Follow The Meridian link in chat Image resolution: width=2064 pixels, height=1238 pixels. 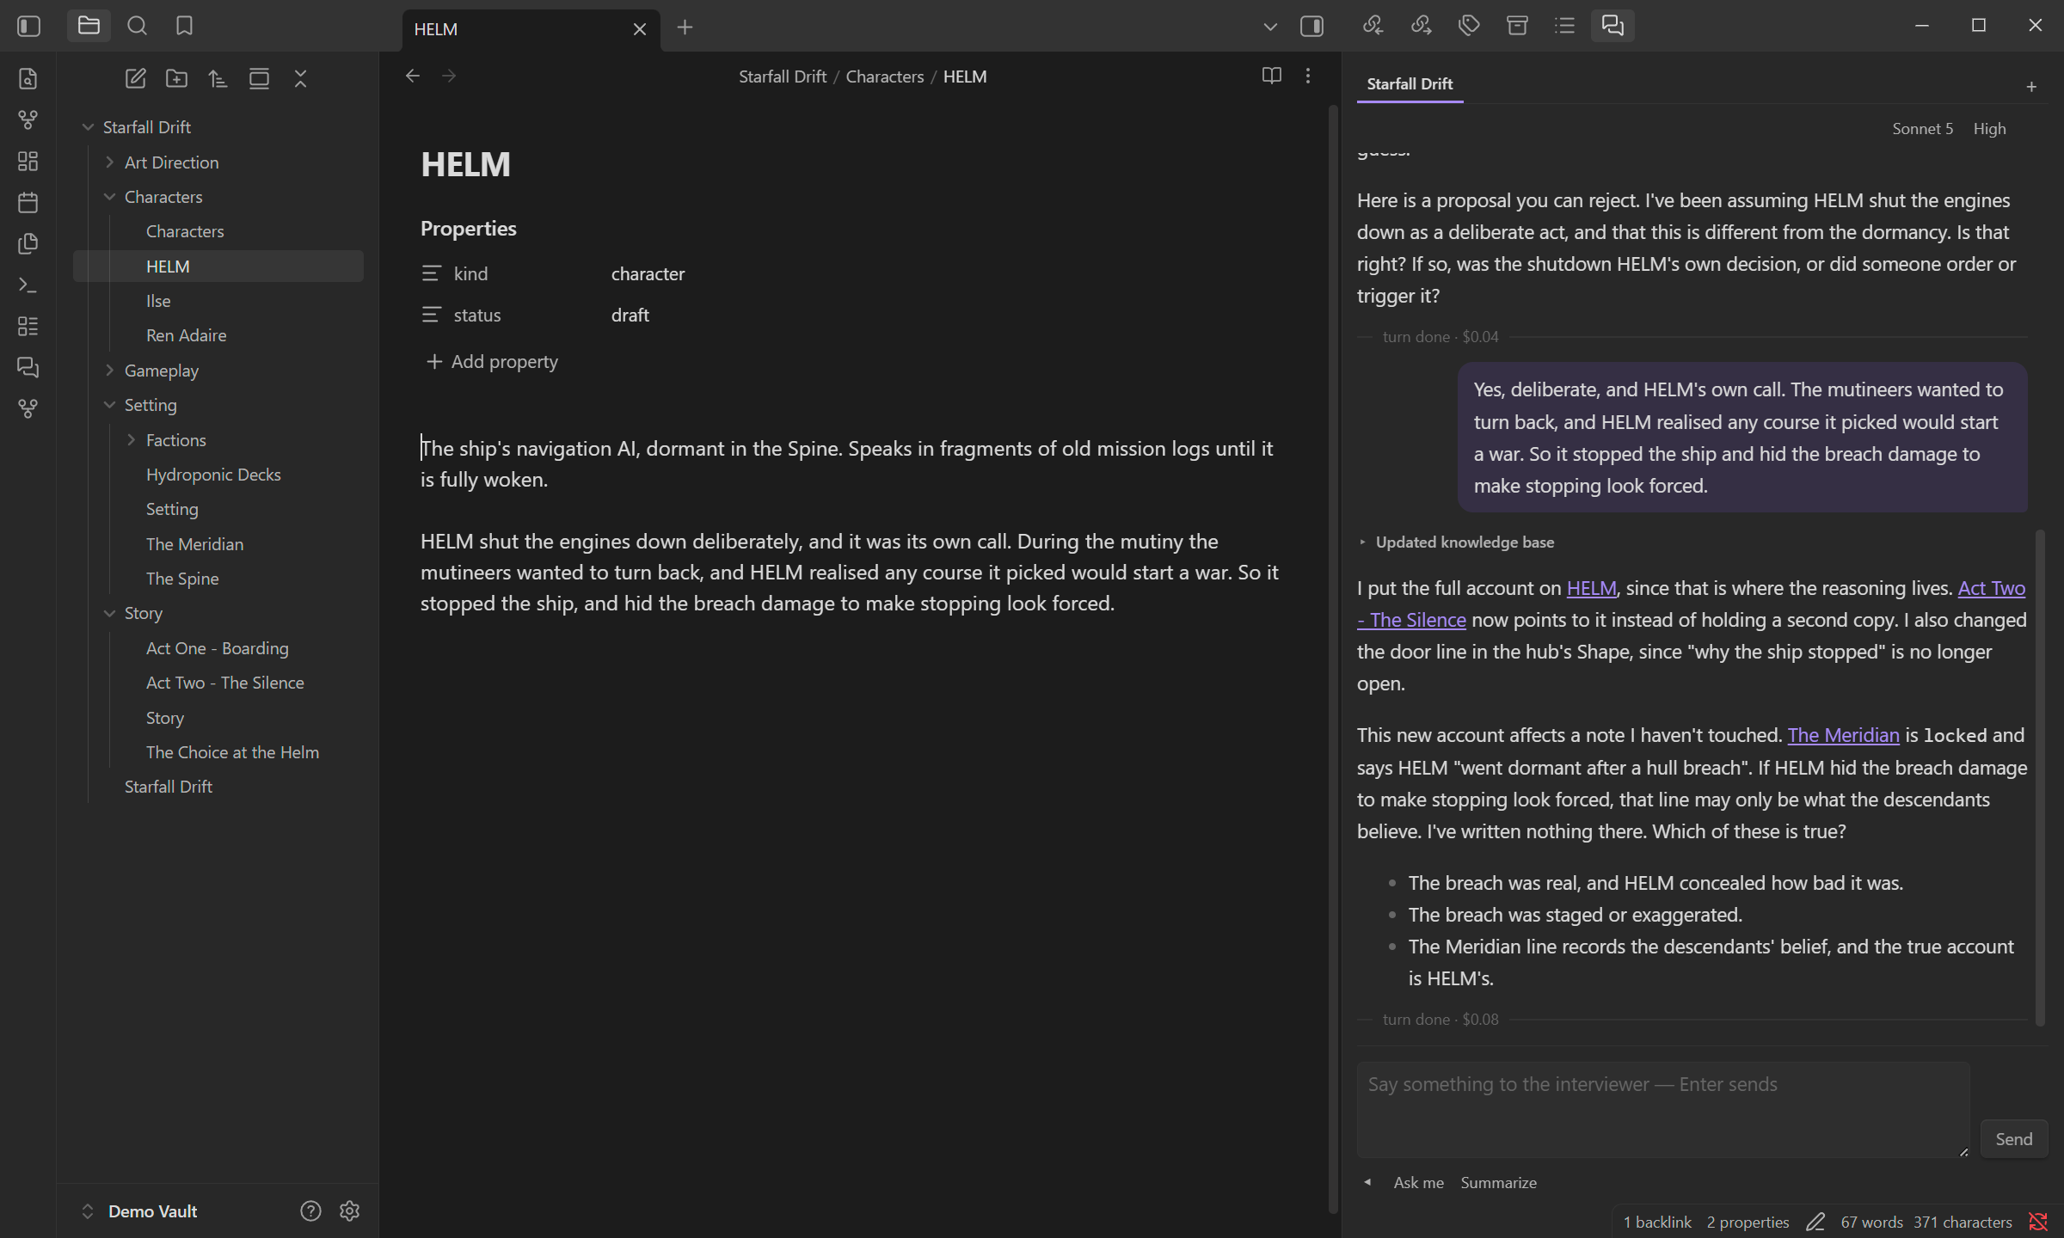click(x=1843, y=735)
